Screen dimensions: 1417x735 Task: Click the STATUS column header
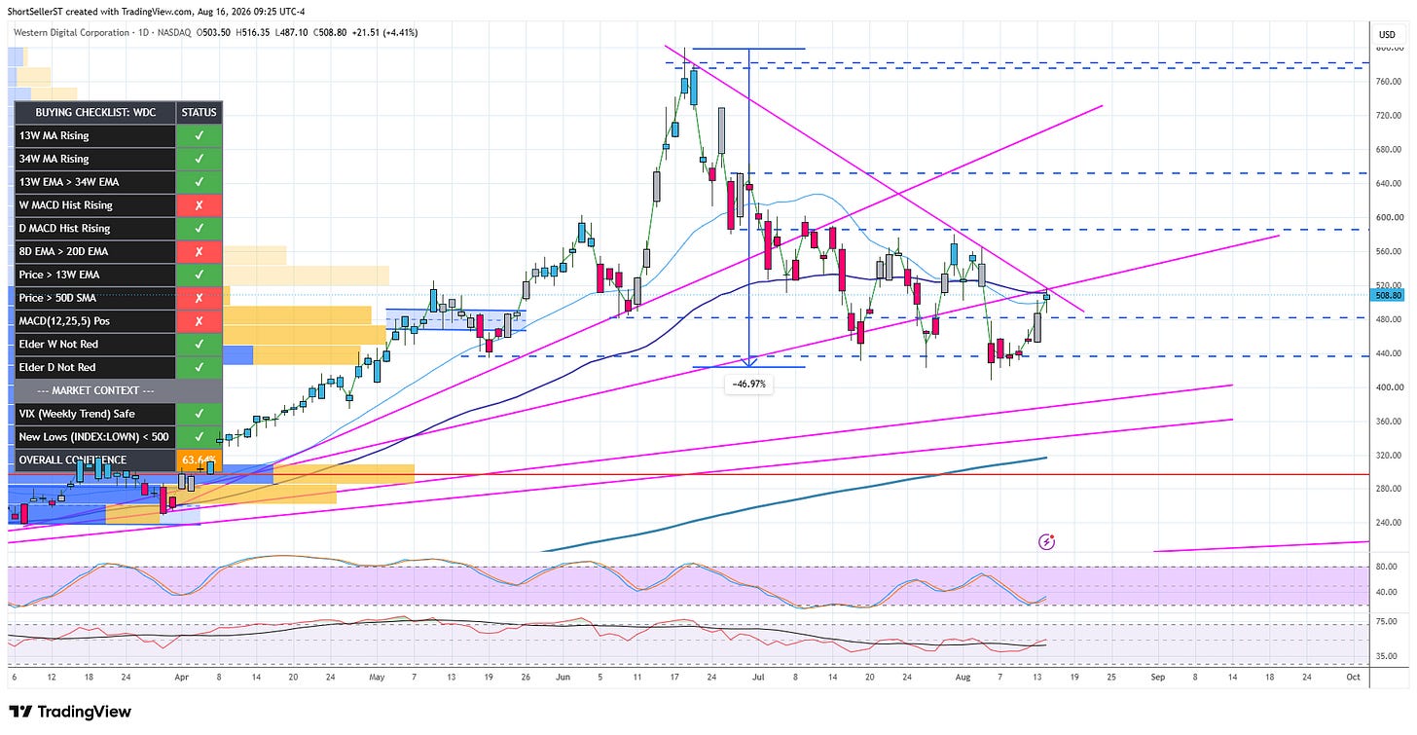200,113
